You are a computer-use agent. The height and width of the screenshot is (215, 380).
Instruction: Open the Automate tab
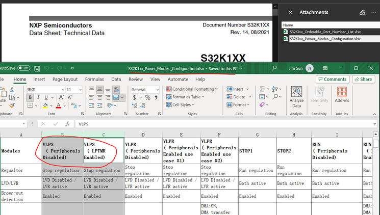coord(178,79)
